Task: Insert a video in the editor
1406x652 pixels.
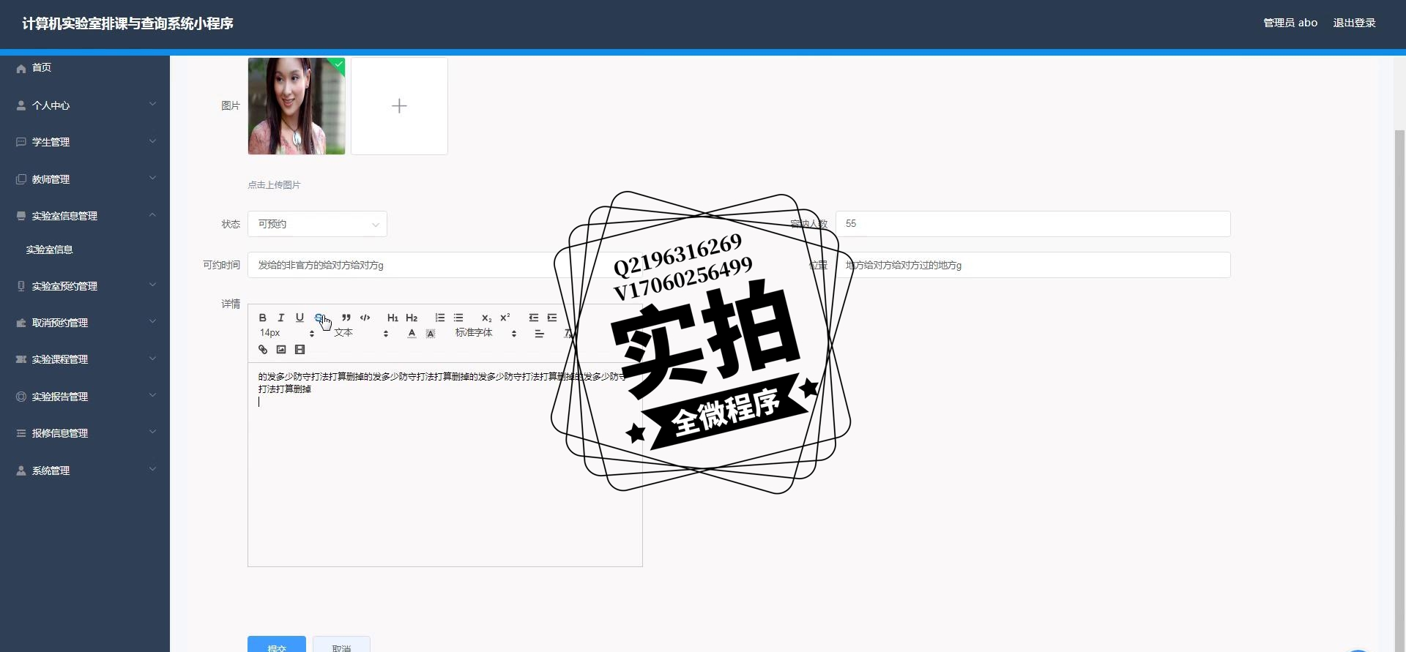Action: tap(300, 350)
